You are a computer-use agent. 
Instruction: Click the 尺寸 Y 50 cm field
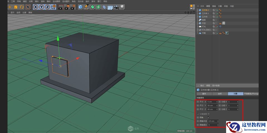tap(212, 106)
